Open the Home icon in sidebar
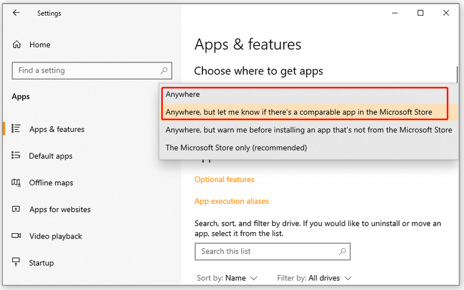 pyautogui.click(x=17, y=45)
